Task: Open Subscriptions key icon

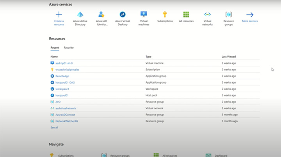Action: click(x=165, y=15)
